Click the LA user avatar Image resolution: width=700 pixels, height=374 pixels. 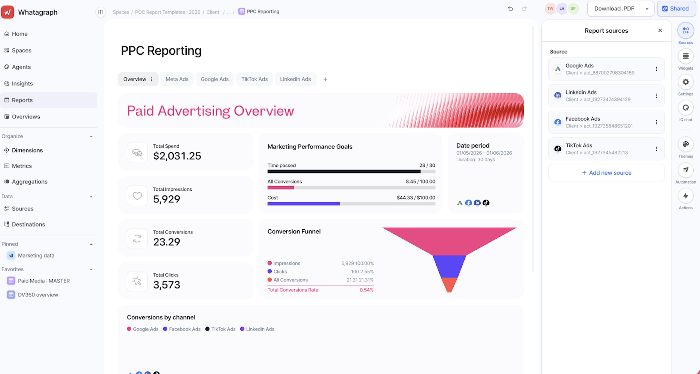(562, 9)
